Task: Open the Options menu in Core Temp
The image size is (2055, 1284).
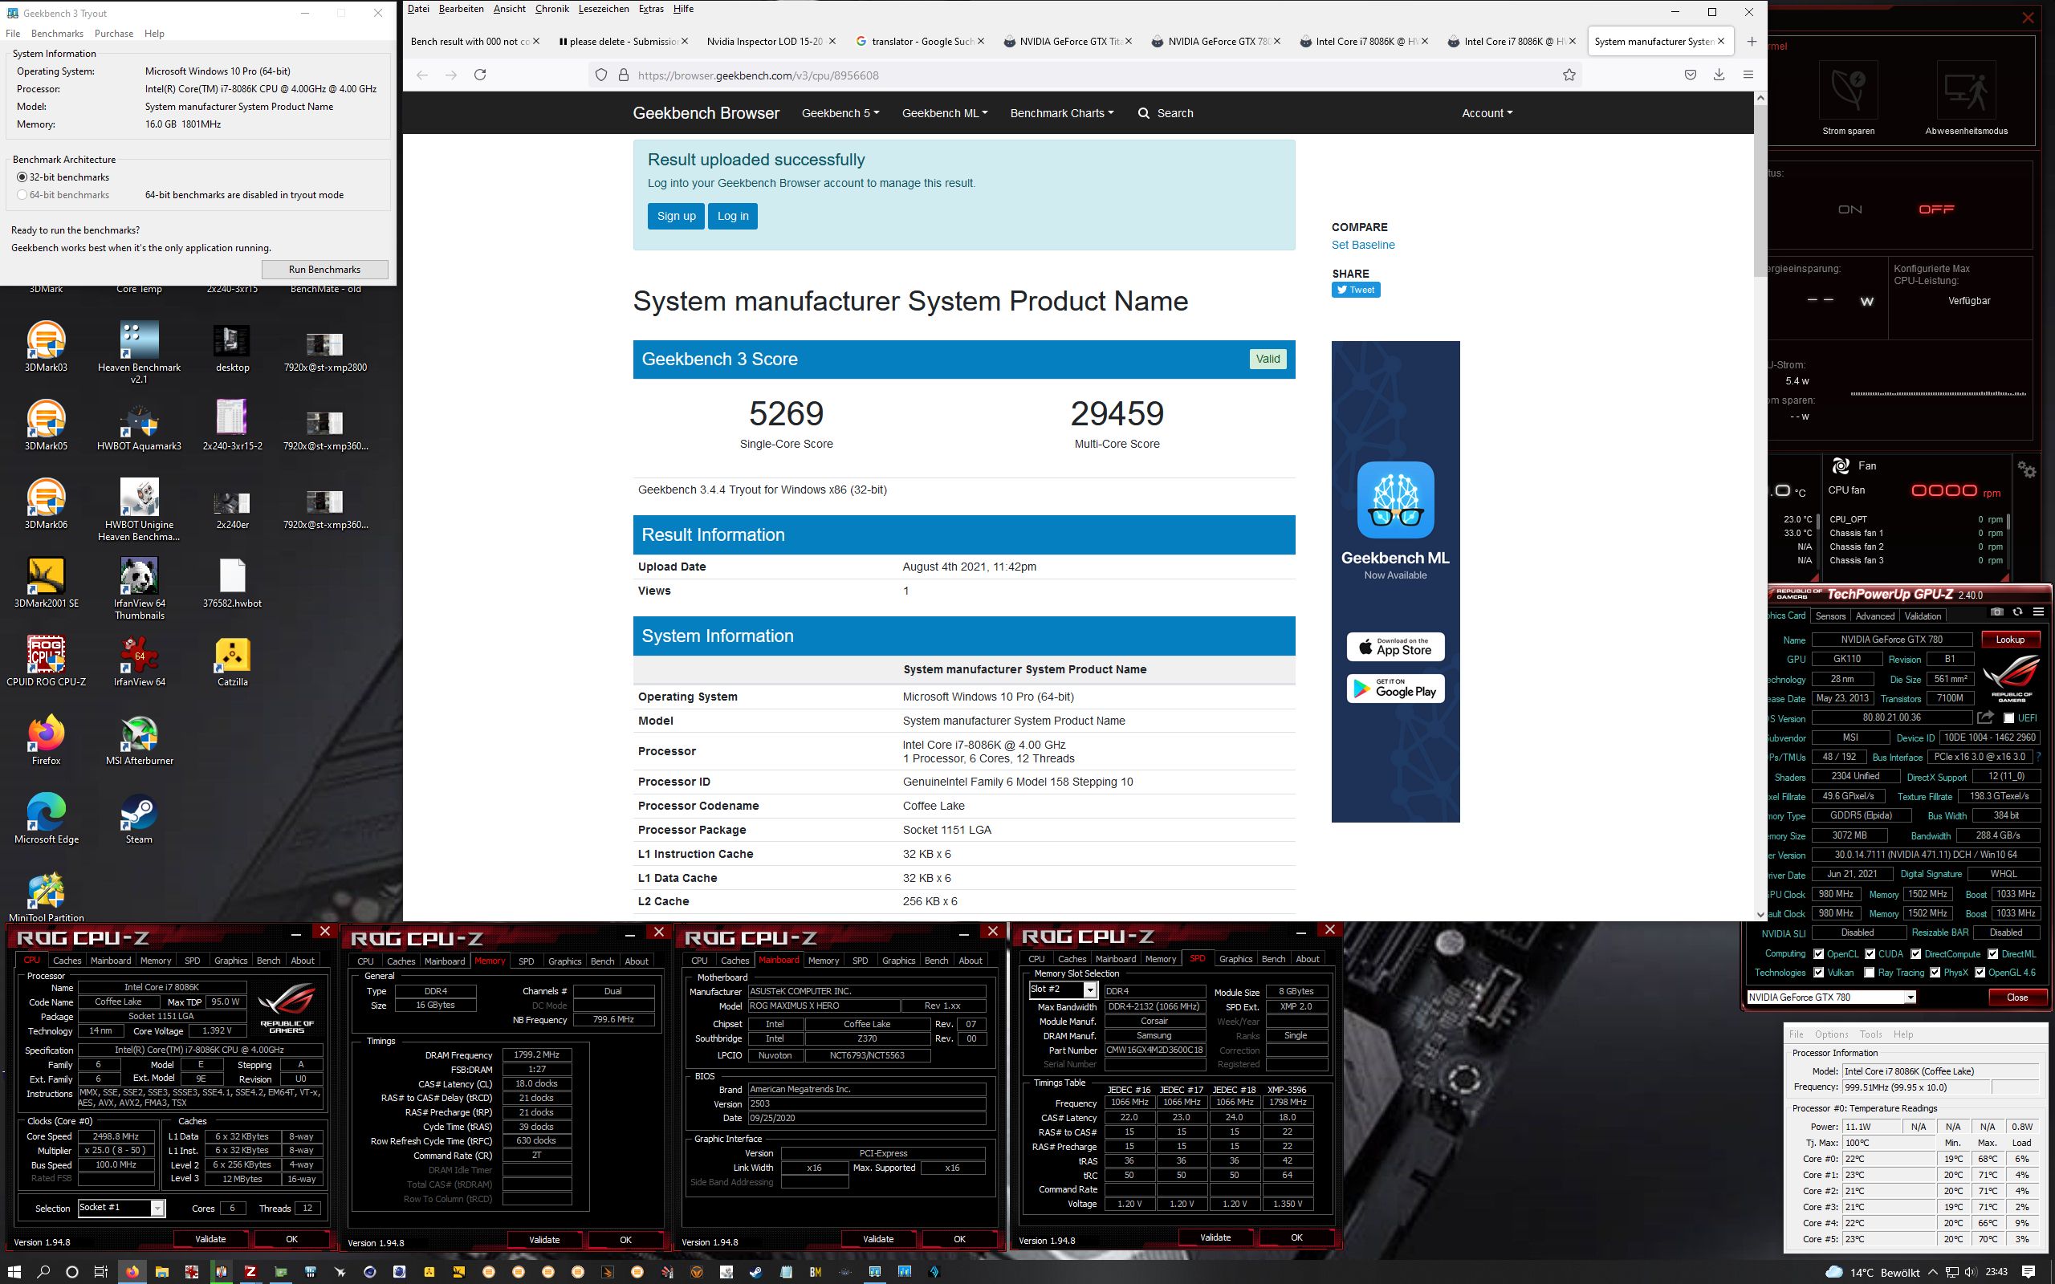Action: pos(1831,1034)
